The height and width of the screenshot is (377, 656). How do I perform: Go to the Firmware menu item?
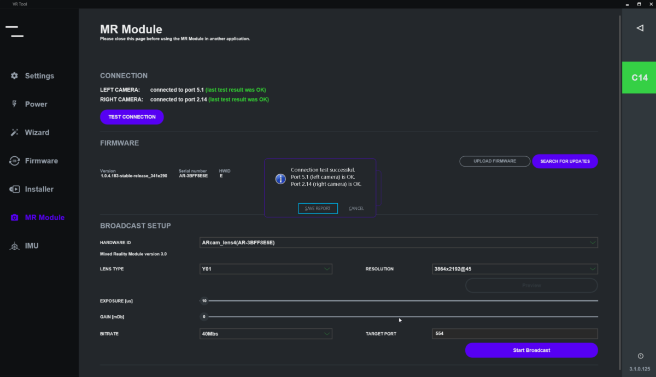click(x=41, y=161)
